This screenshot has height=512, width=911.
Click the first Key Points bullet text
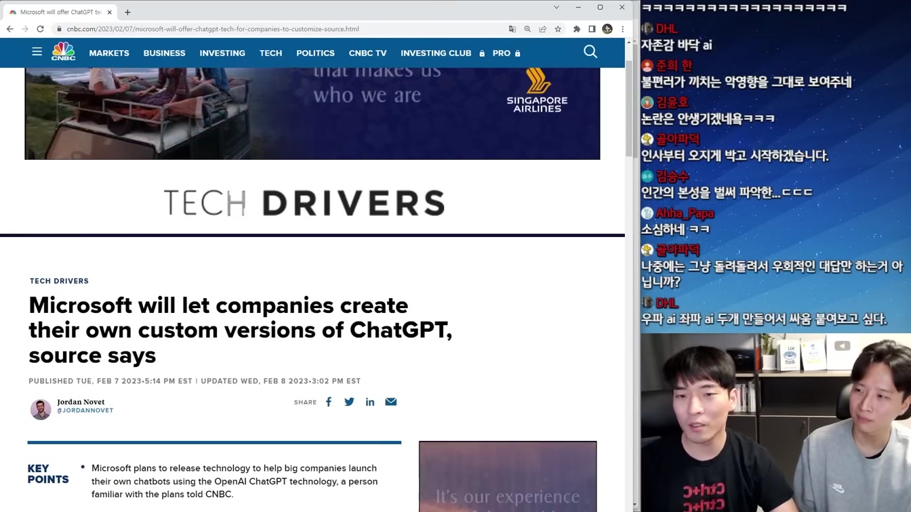235,482
